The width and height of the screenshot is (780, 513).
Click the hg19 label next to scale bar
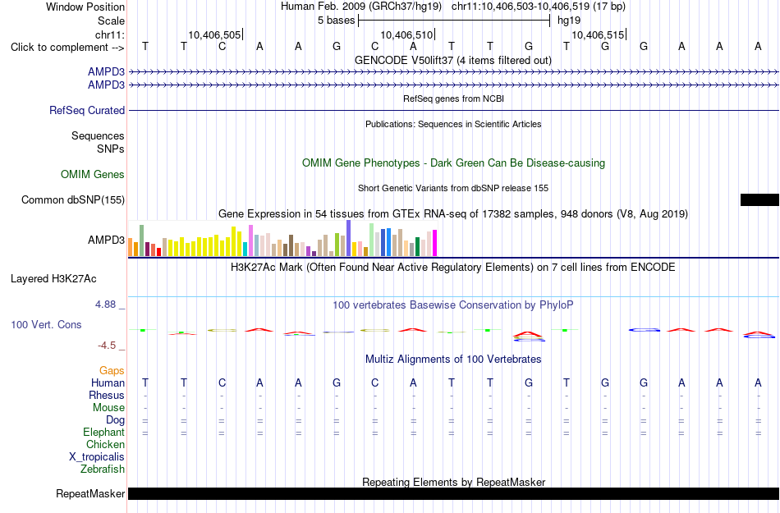tap(569, 21)
